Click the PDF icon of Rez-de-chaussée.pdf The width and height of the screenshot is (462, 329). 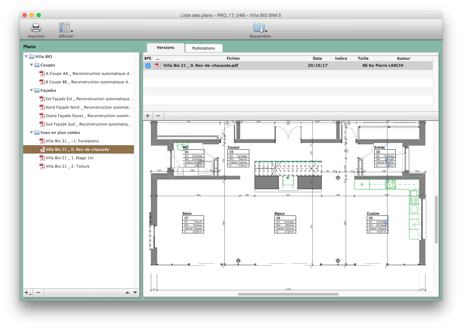point(158,66)
